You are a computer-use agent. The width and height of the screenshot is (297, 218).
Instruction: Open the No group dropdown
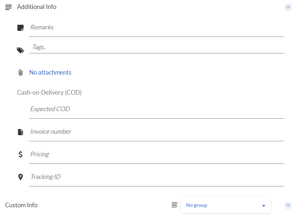226,205
